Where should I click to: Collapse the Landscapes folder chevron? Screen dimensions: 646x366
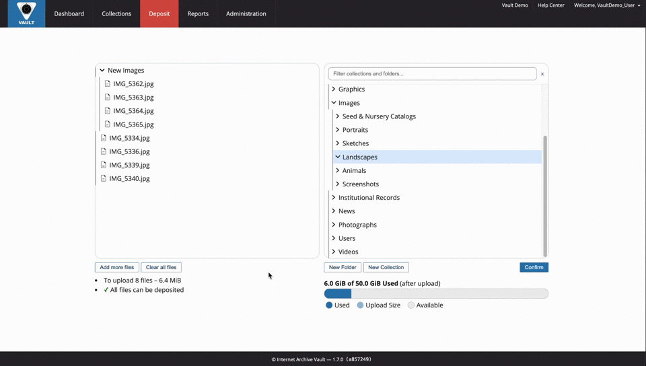338,157
